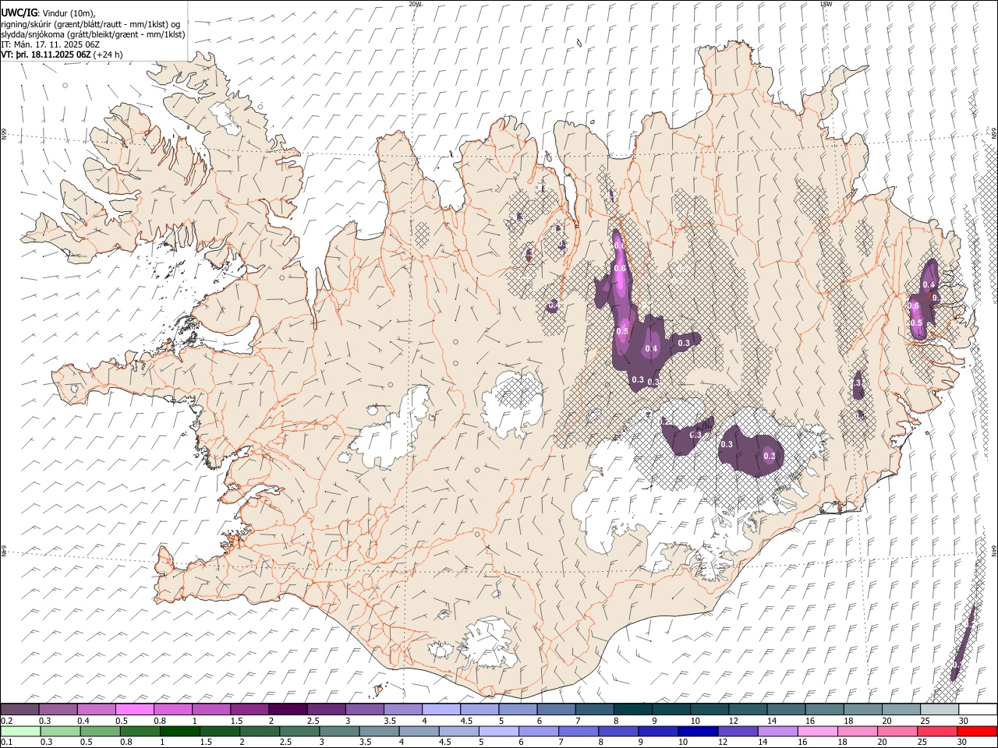Pick the deep blue 10–12 swatch in bottom row
The width and height of the screenshot is (998, 748).
(697, 731)
